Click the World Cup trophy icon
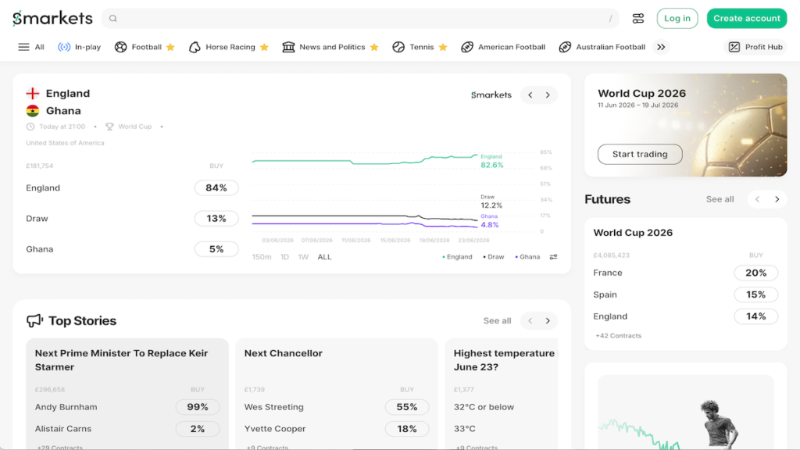Viewport: 800px width, 450px height. click(x=109, y=127)
